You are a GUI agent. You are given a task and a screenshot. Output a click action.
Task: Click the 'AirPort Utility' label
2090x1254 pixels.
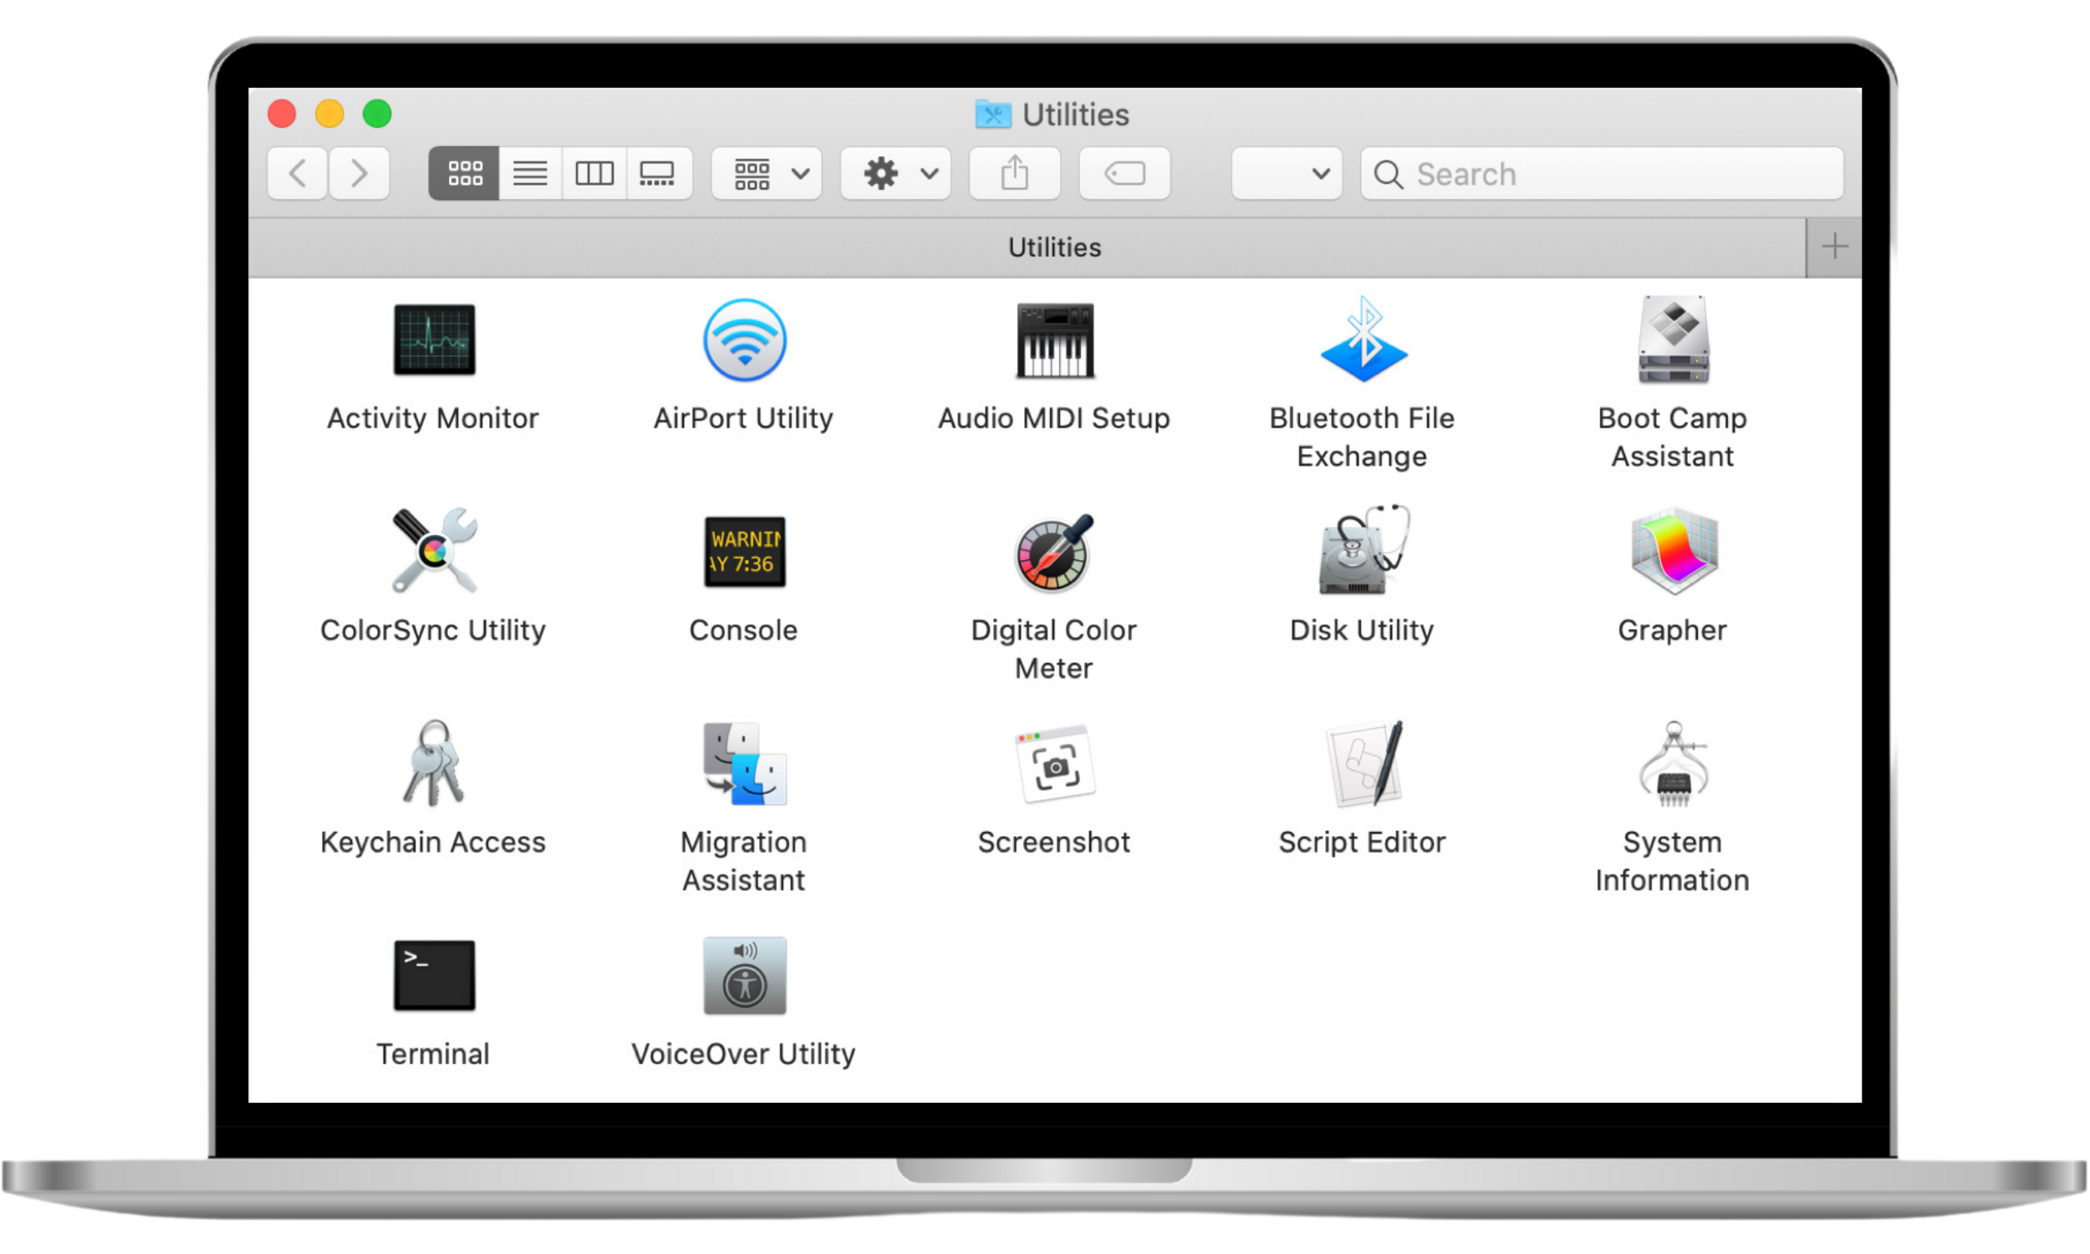[743, 418]
